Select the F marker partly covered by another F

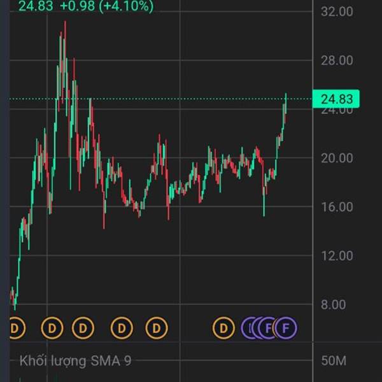(x=267, y=328)
